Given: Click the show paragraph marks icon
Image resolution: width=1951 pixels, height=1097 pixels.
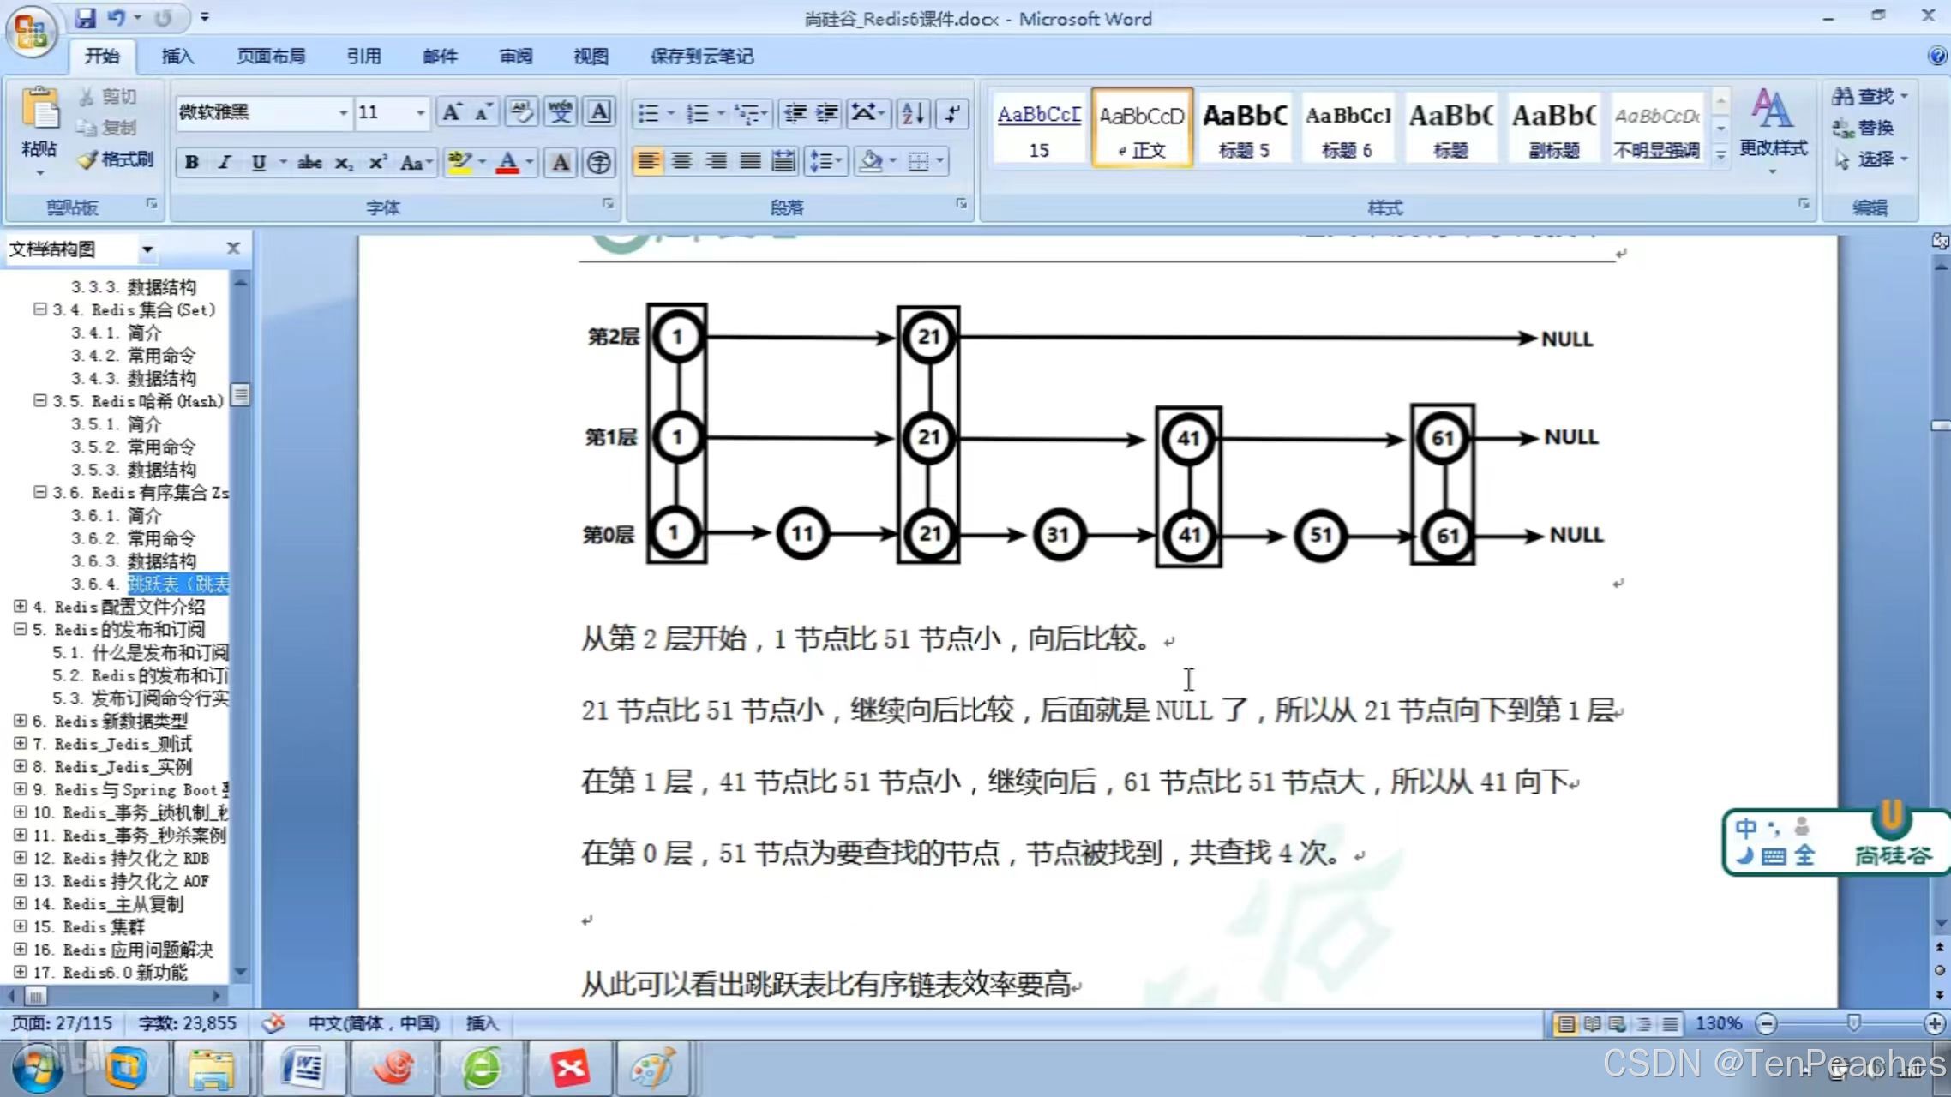Looking at the screenshot, I should point(953,113).
